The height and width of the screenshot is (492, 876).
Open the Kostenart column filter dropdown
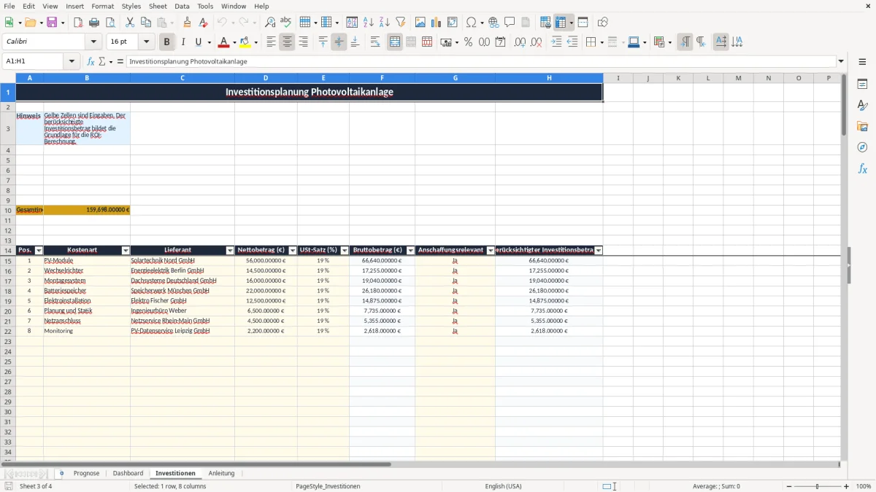[126, 251]
